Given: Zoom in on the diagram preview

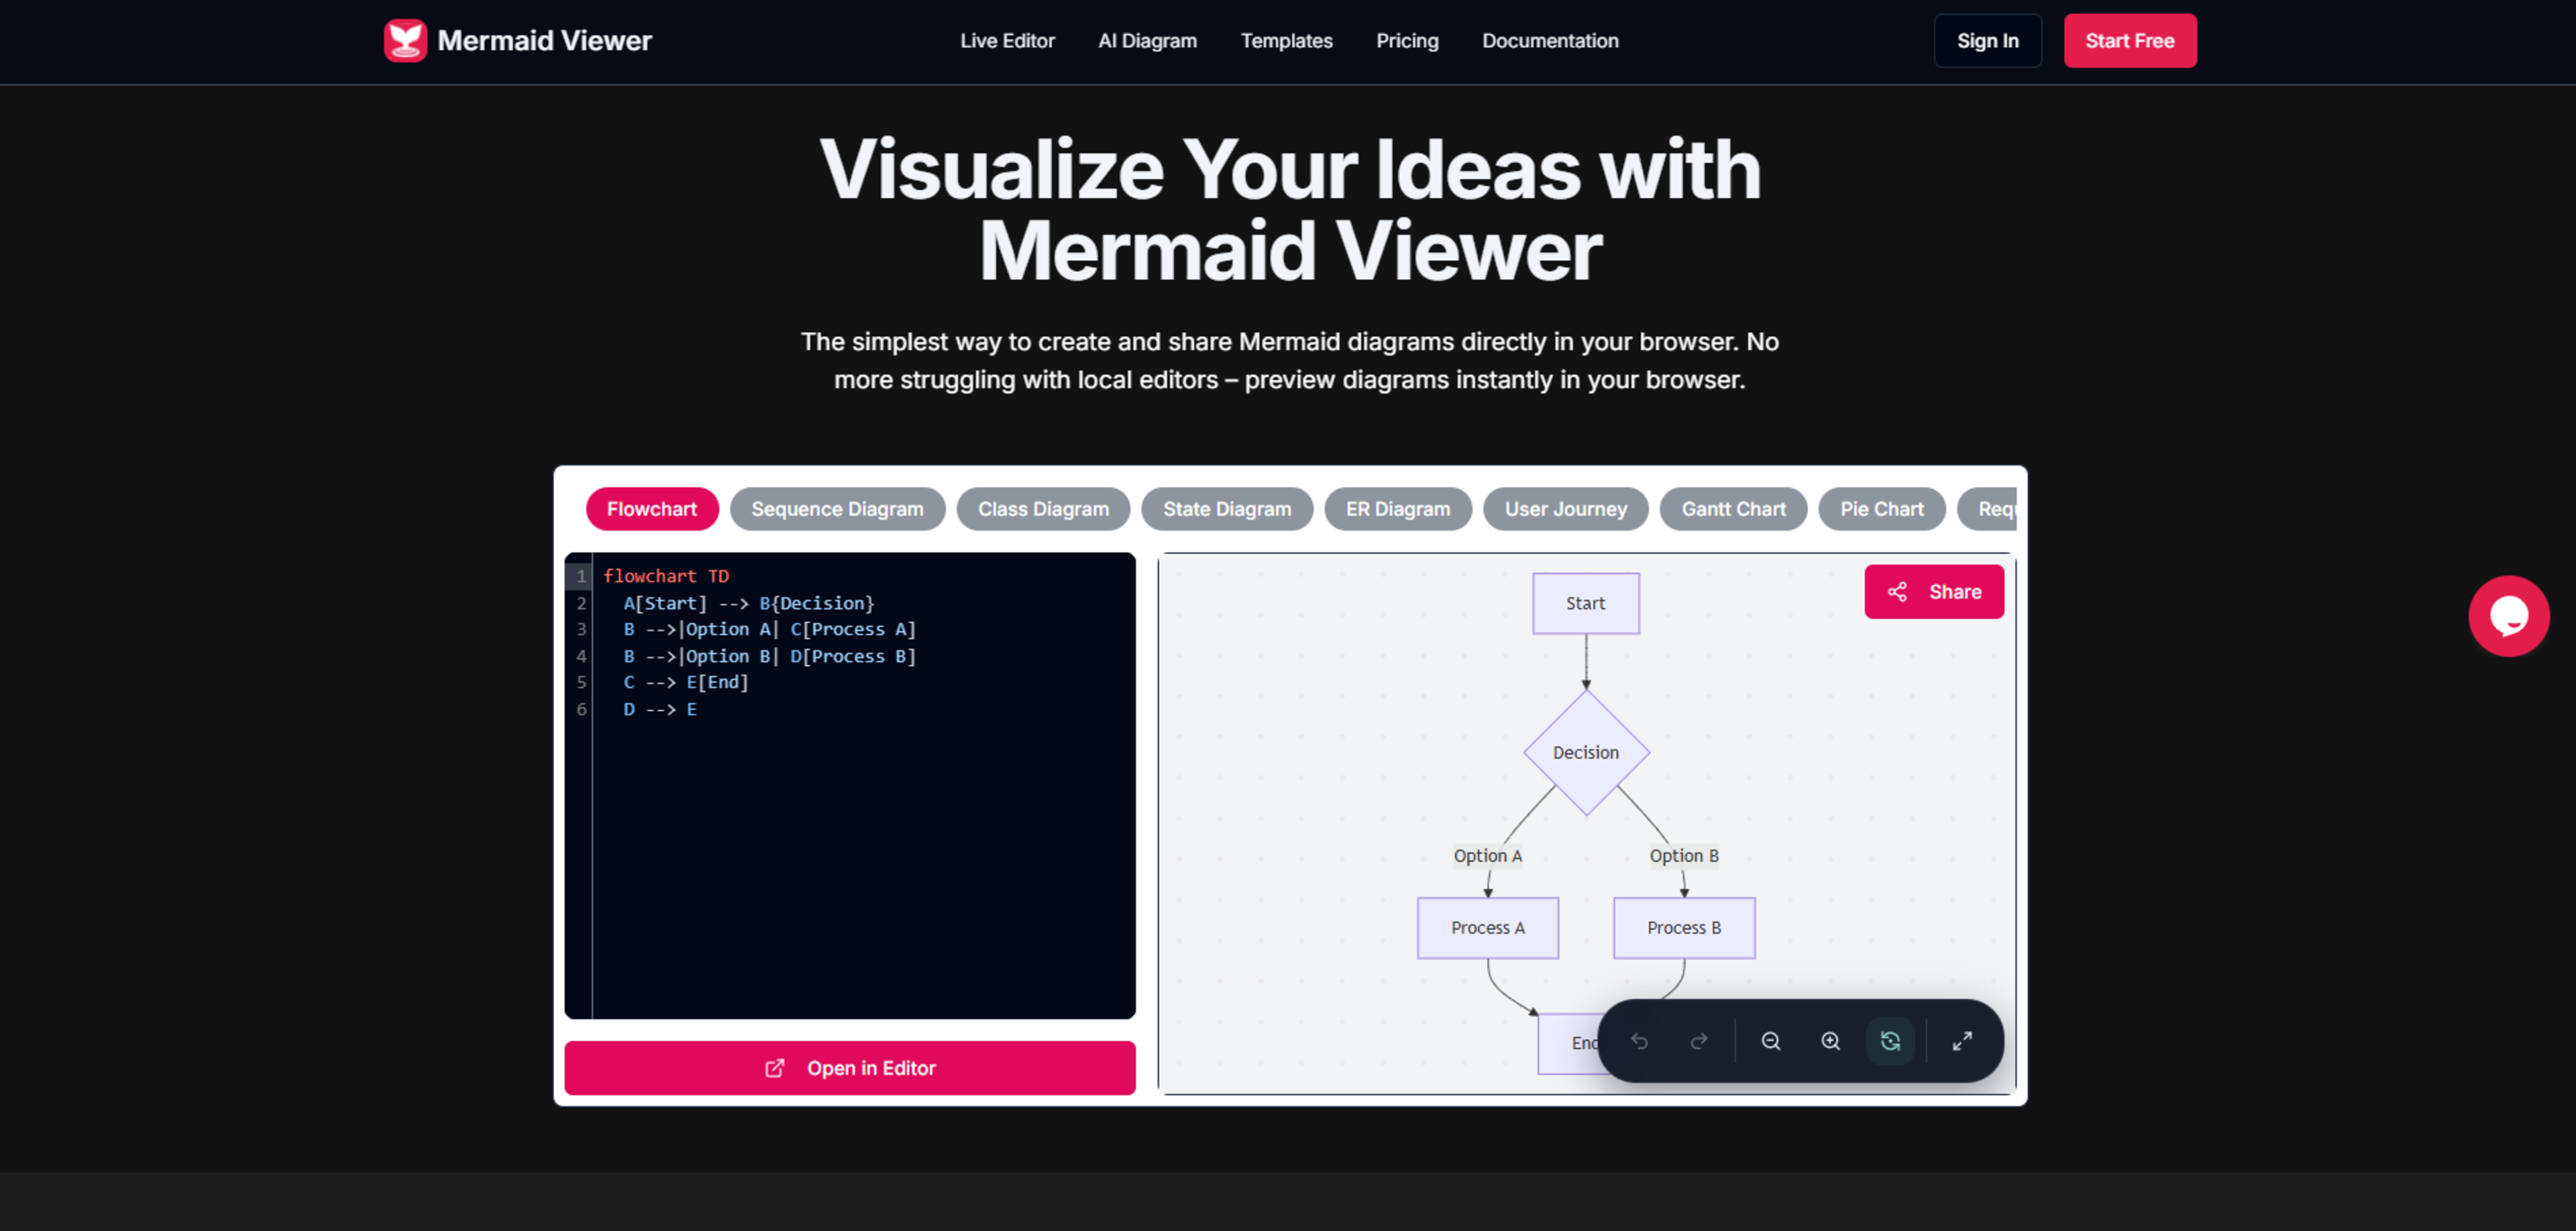Looking at the screenshot, I should (x=1831, y=1041).
